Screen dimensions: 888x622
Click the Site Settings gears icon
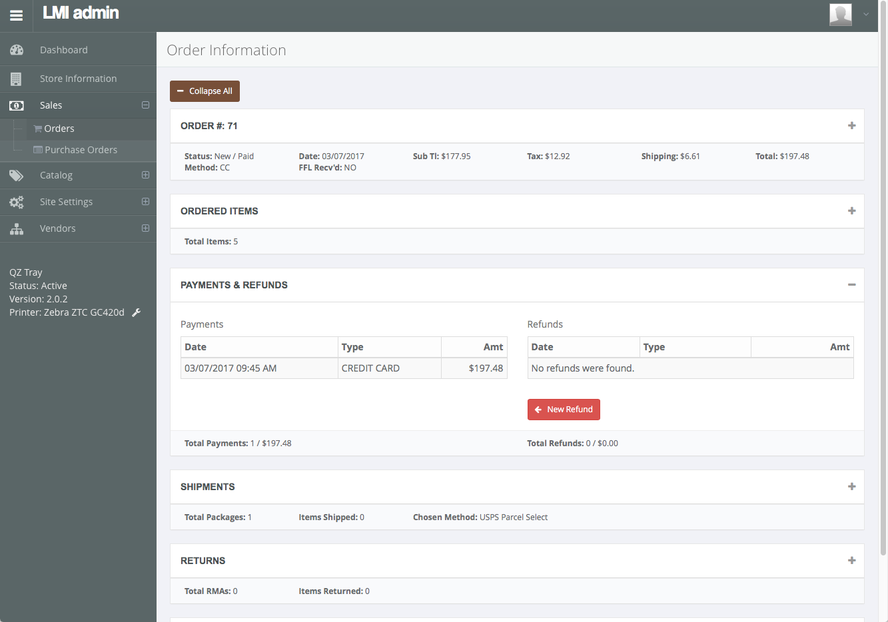(x=17, y=202)
